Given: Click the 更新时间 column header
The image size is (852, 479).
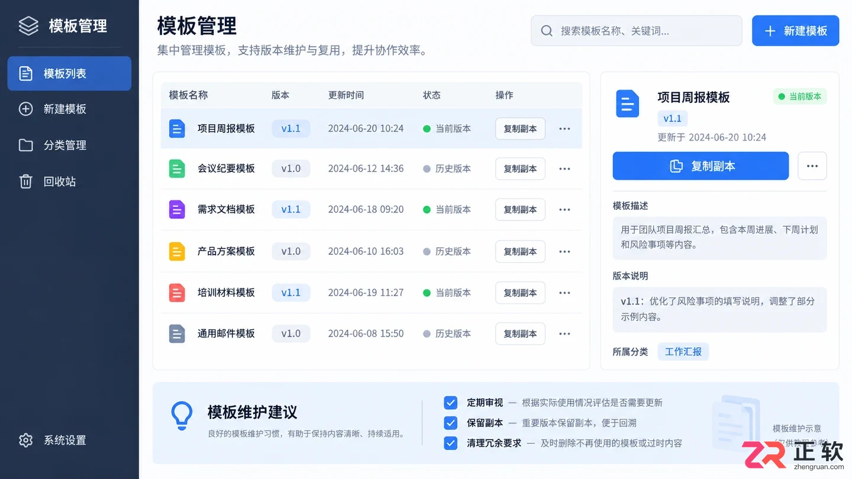Looking at the screenshot, I should [346, 95].
